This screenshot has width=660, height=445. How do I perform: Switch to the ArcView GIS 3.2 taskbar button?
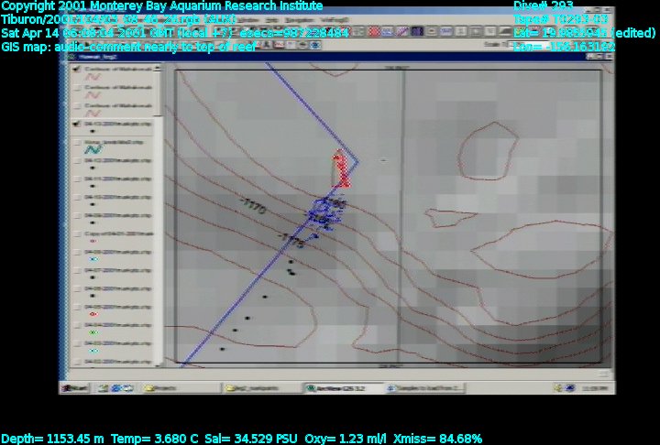[339, 388]
